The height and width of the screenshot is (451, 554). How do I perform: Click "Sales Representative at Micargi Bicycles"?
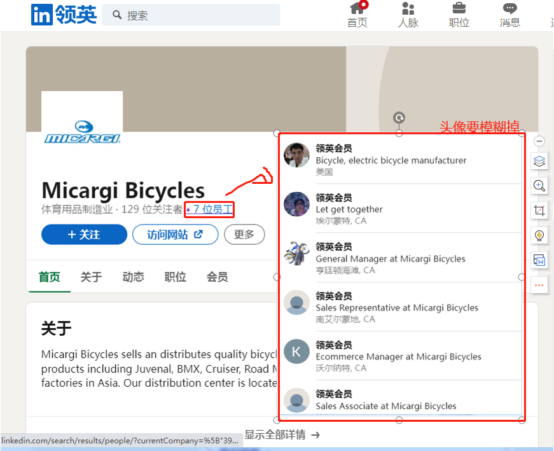(x=397, y=308)
